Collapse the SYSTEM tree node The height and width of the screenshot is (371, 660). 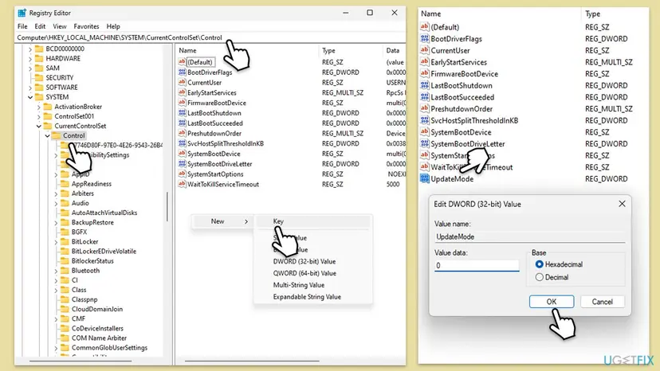(29, 97)
